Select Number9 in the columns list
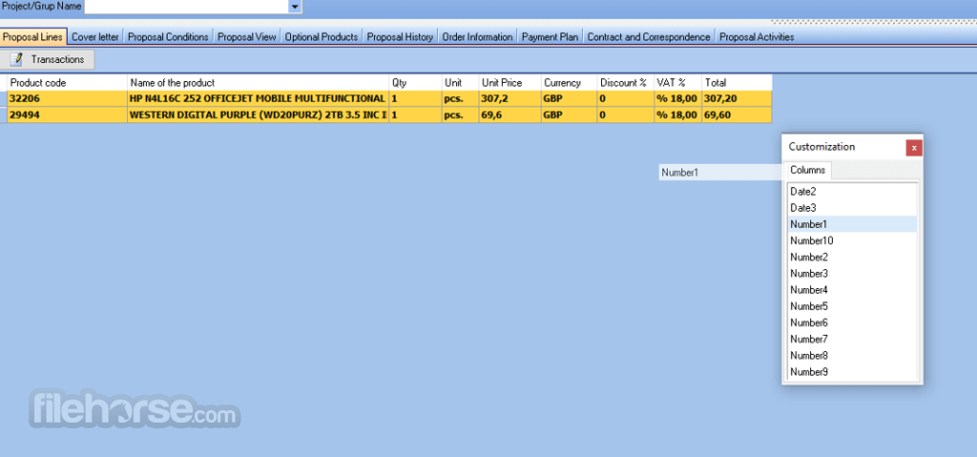This screenshot has height=457, width=977. click(x=852, y=371)
